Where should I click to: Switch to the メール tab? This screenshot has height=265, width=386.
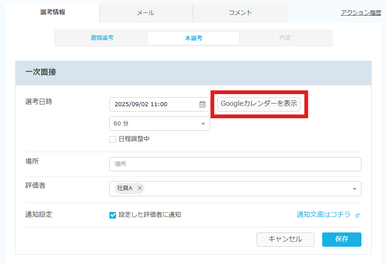(x=146, y=13)
